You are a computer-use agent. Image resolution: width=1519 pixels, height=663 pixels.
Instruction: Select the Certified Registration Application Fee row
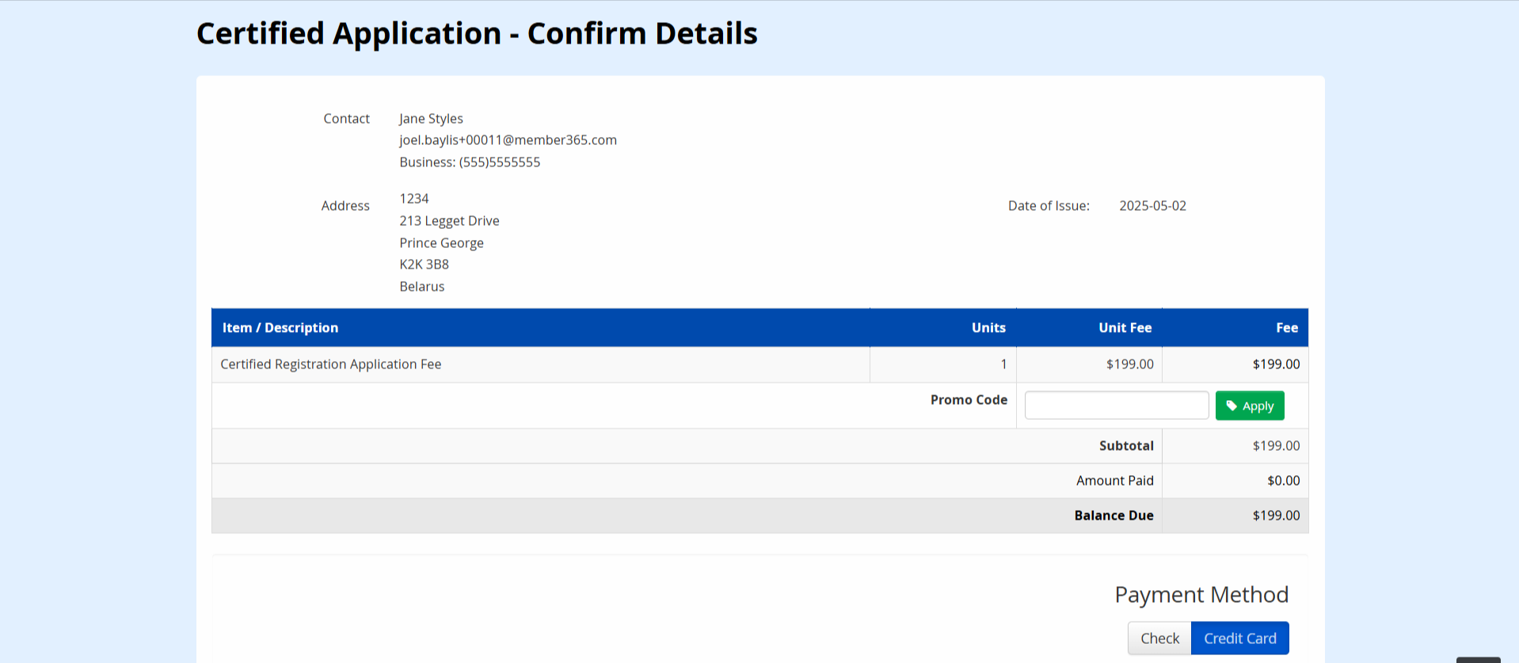coord(331,364)
